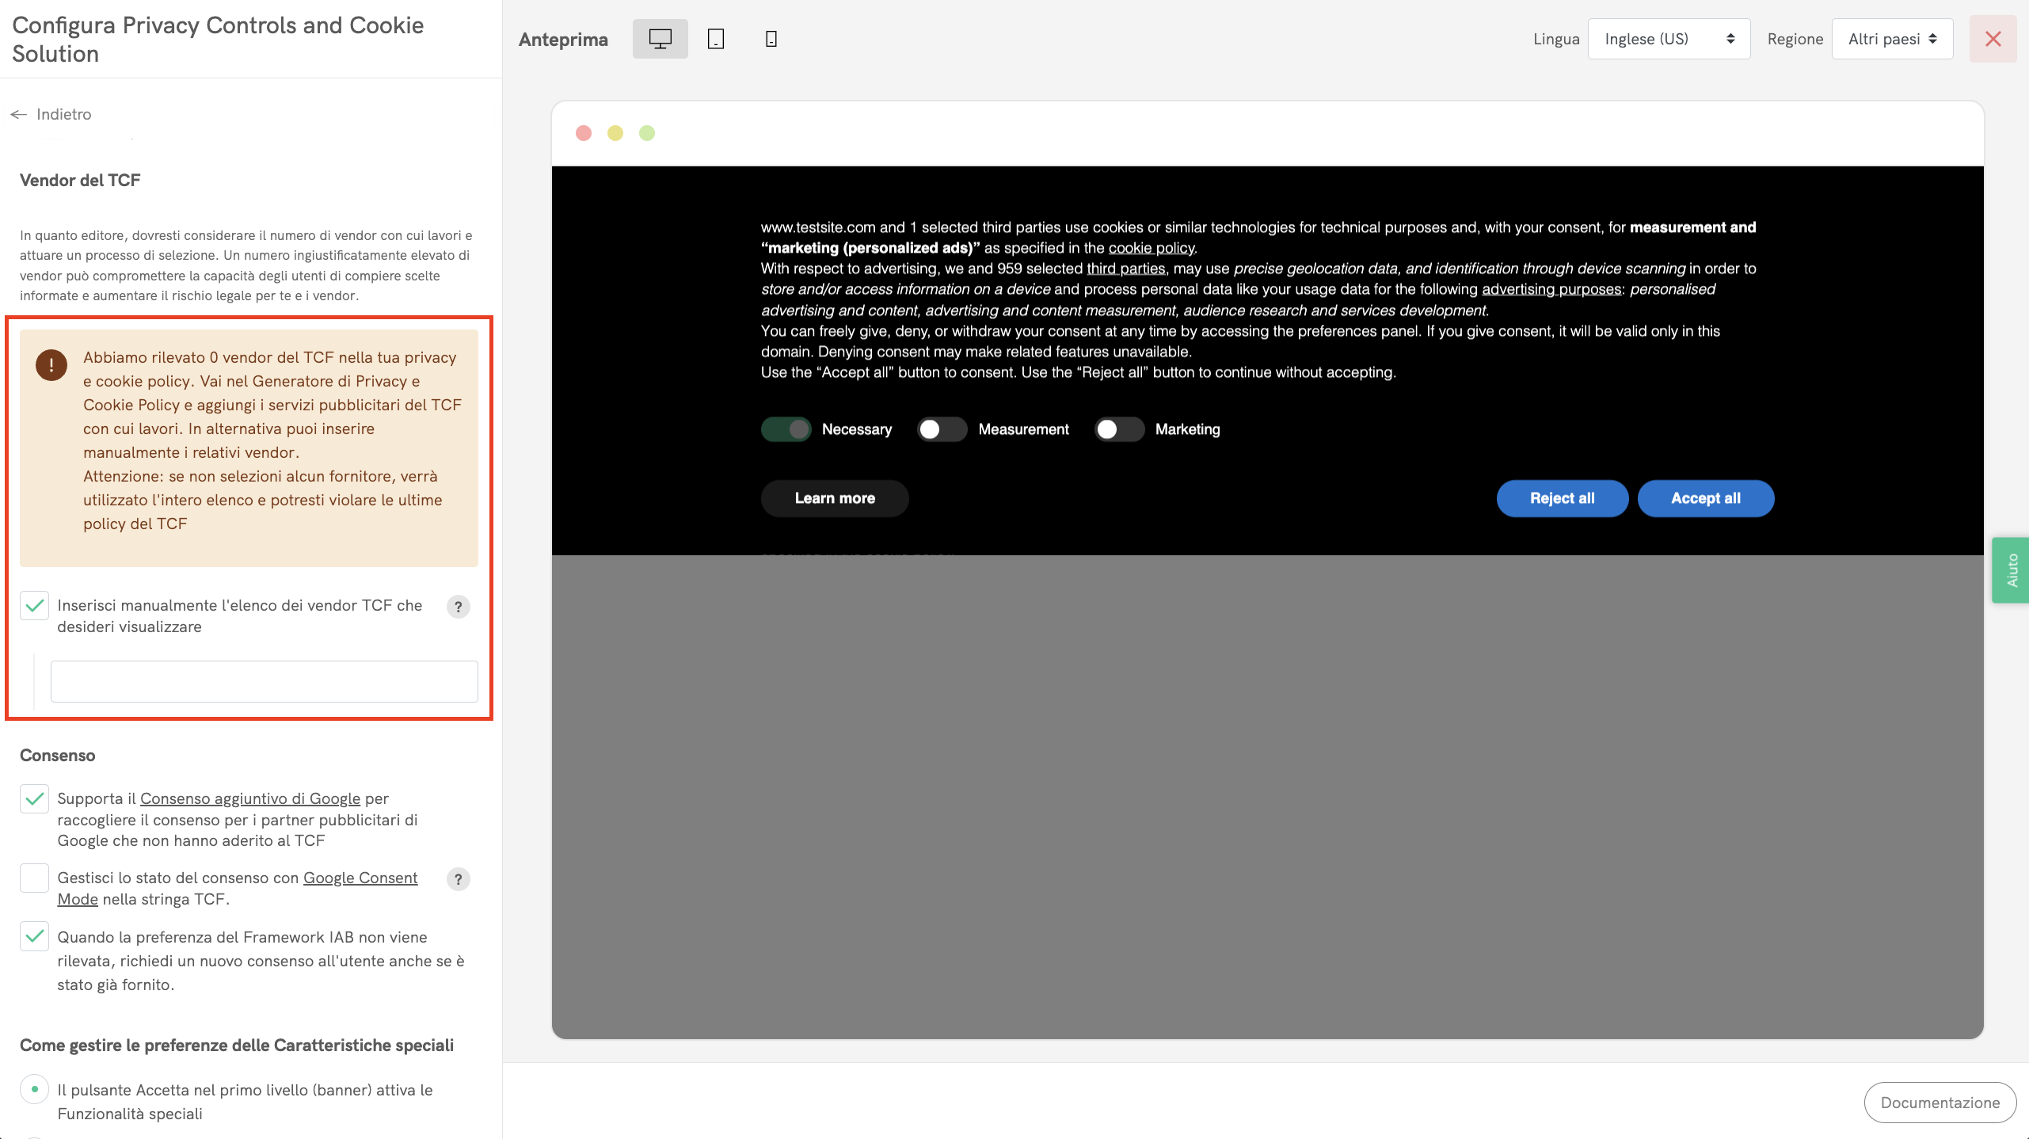Viewport: 2029px width, 1139px height.
Task: Open the Regione dropdown showing Altri paesi
Action: click(1891, 39)
